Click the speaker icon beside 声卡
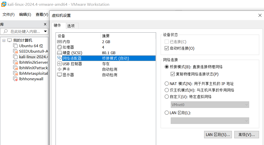Image resolution: width=264 pixels, height=145 pixels. click(x=60, y=69)
